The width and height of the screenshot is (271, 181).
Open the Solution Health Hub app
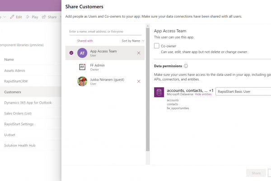tap(20, 146)
